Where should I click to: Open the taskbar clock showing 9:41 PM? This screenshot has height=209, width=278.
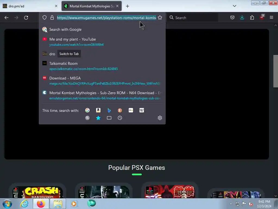click(x=264, y=204)
